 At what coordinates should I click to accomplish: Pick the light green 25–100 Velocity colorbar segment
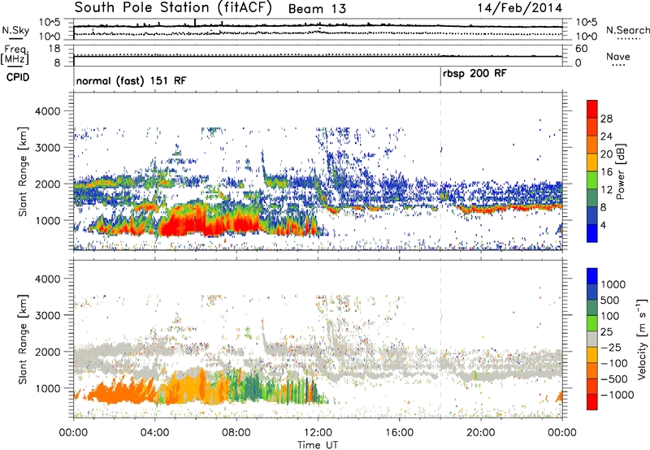click(592, 323)
